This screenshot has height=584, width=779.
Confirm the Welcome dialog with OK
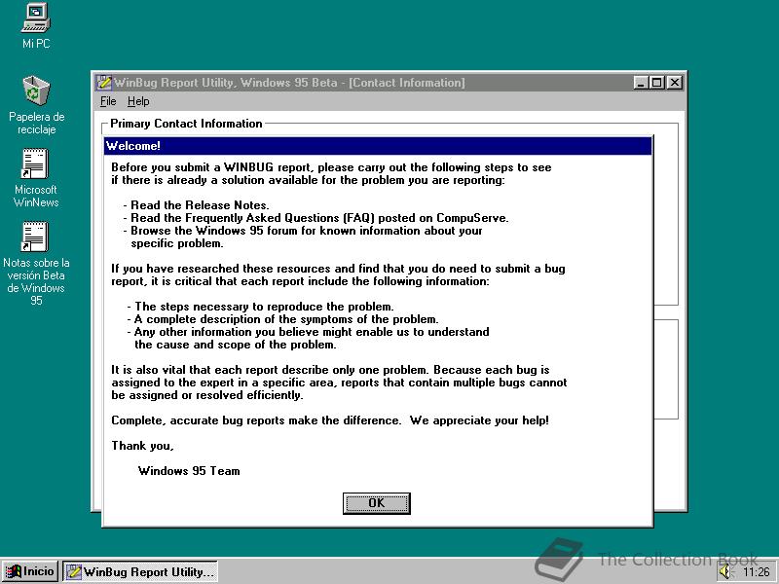tap(377, 503)
